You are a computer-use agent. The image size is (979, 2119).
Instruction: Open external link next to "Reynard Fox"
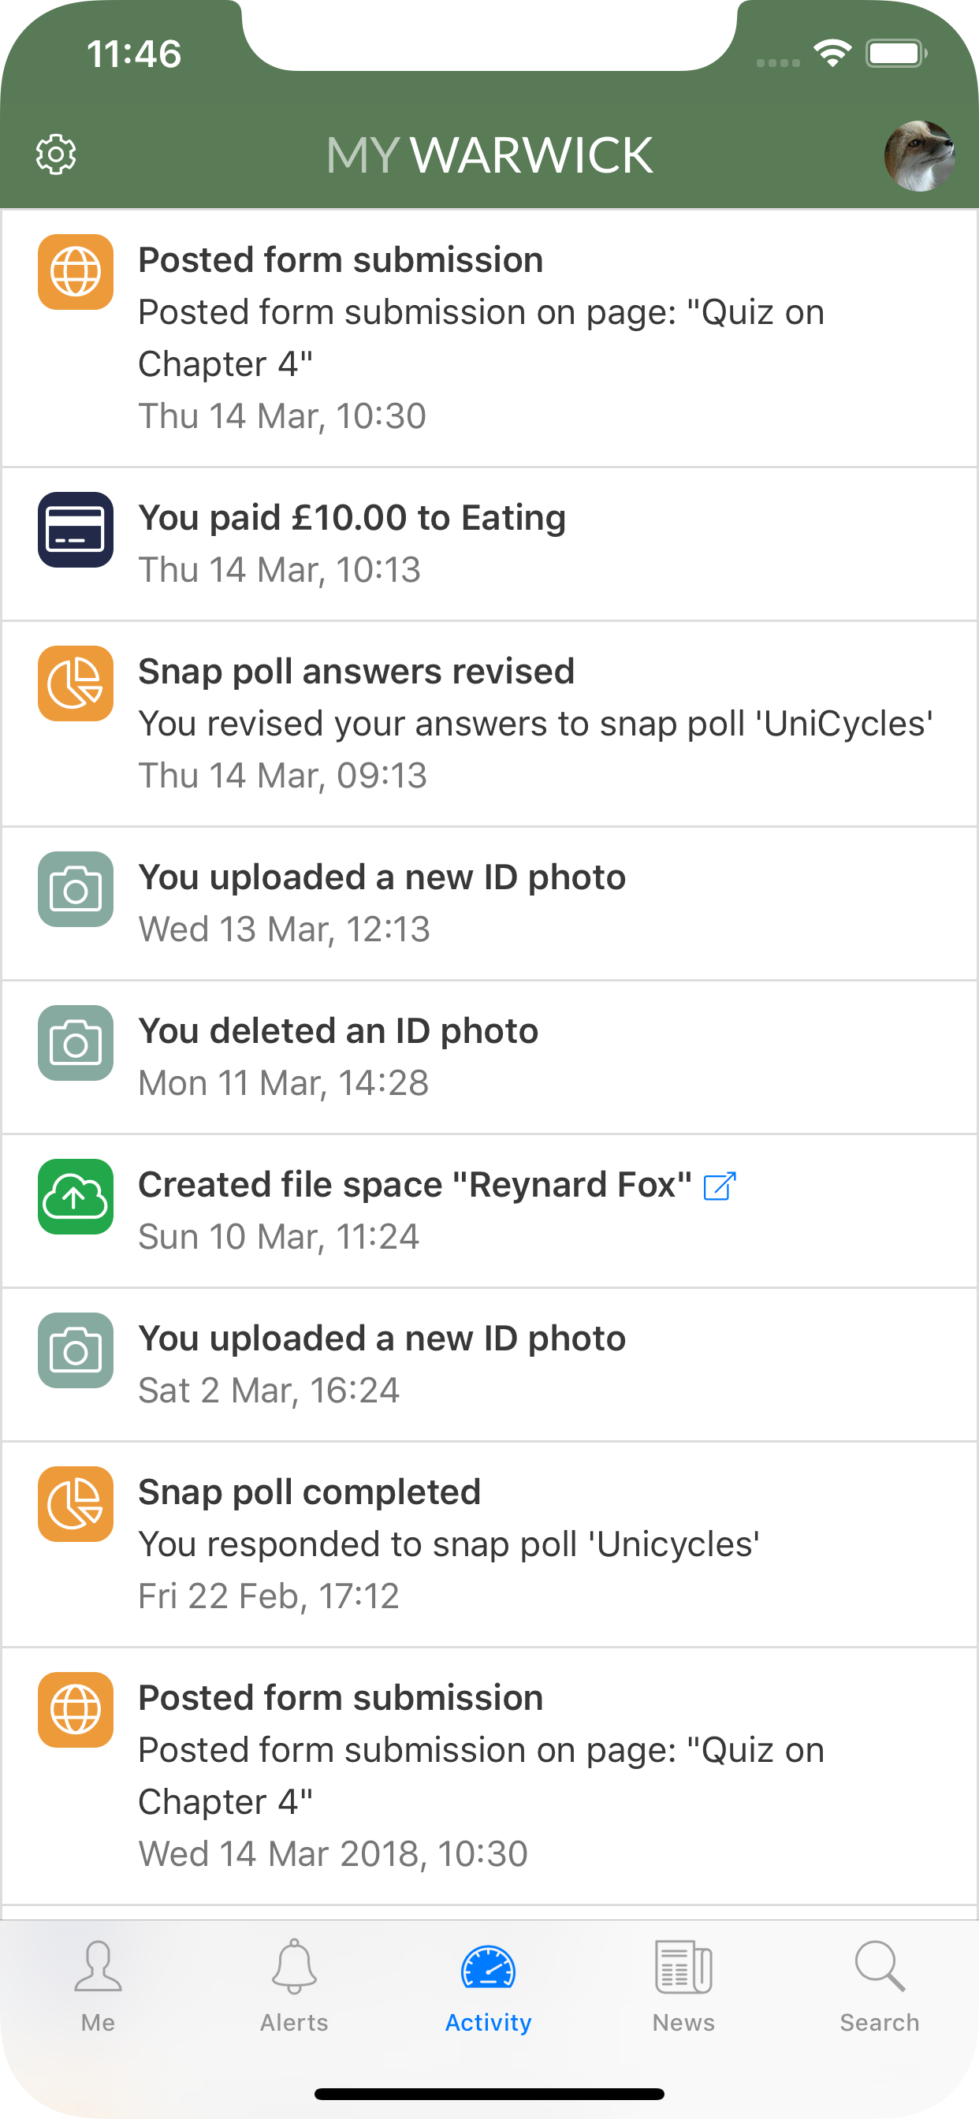(x=719, y=1186)
